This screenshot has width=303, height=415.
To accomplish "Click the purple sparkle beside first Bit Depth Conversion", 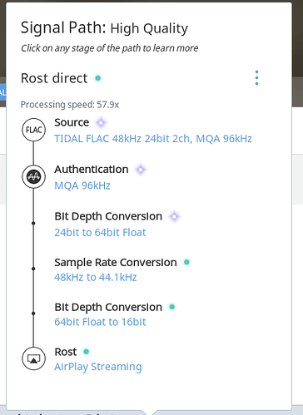I will point(174,216).
